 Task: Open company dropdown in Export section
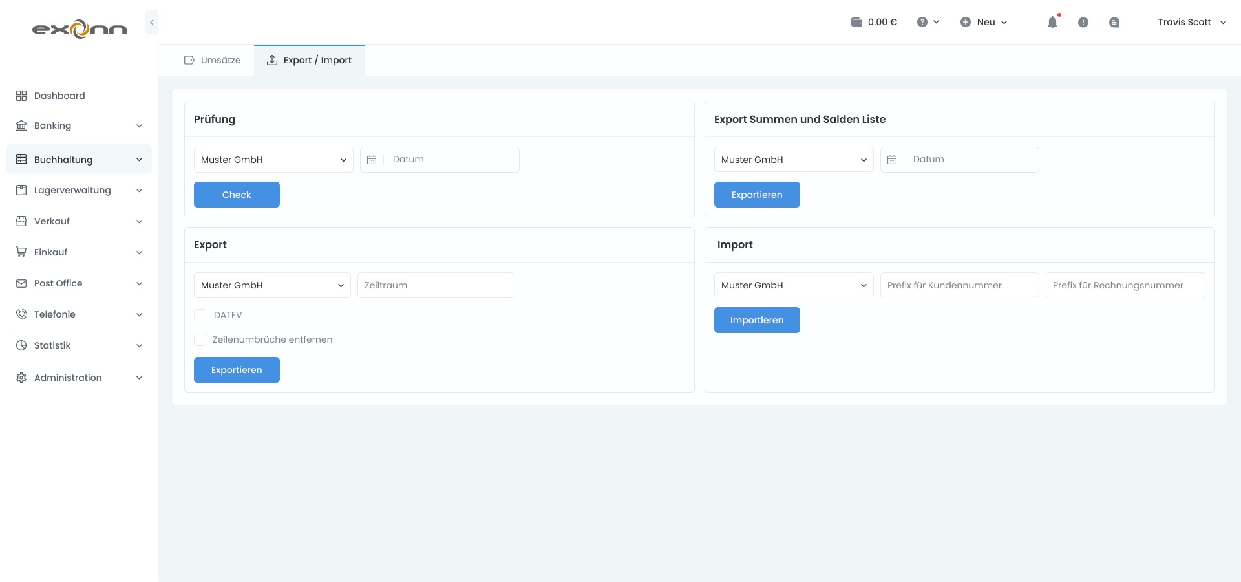(x=272, y=285)
